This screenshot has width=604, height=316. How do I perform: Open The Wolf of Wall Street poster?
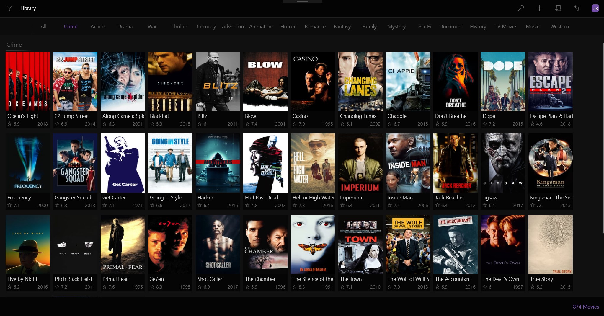pos(408,244)
